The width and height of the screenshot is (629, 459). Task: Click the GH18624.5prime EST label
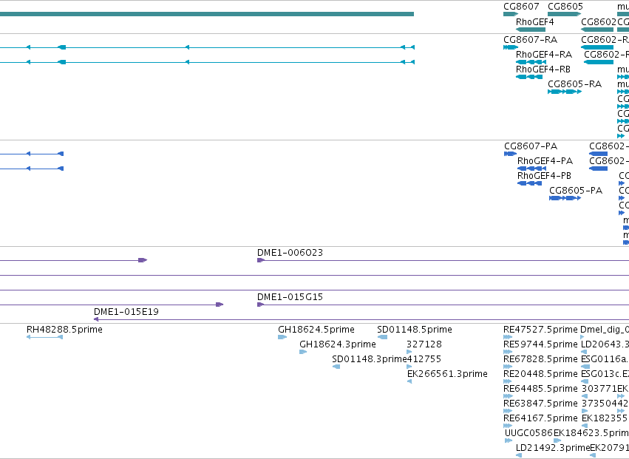click(x=316, y=330)
